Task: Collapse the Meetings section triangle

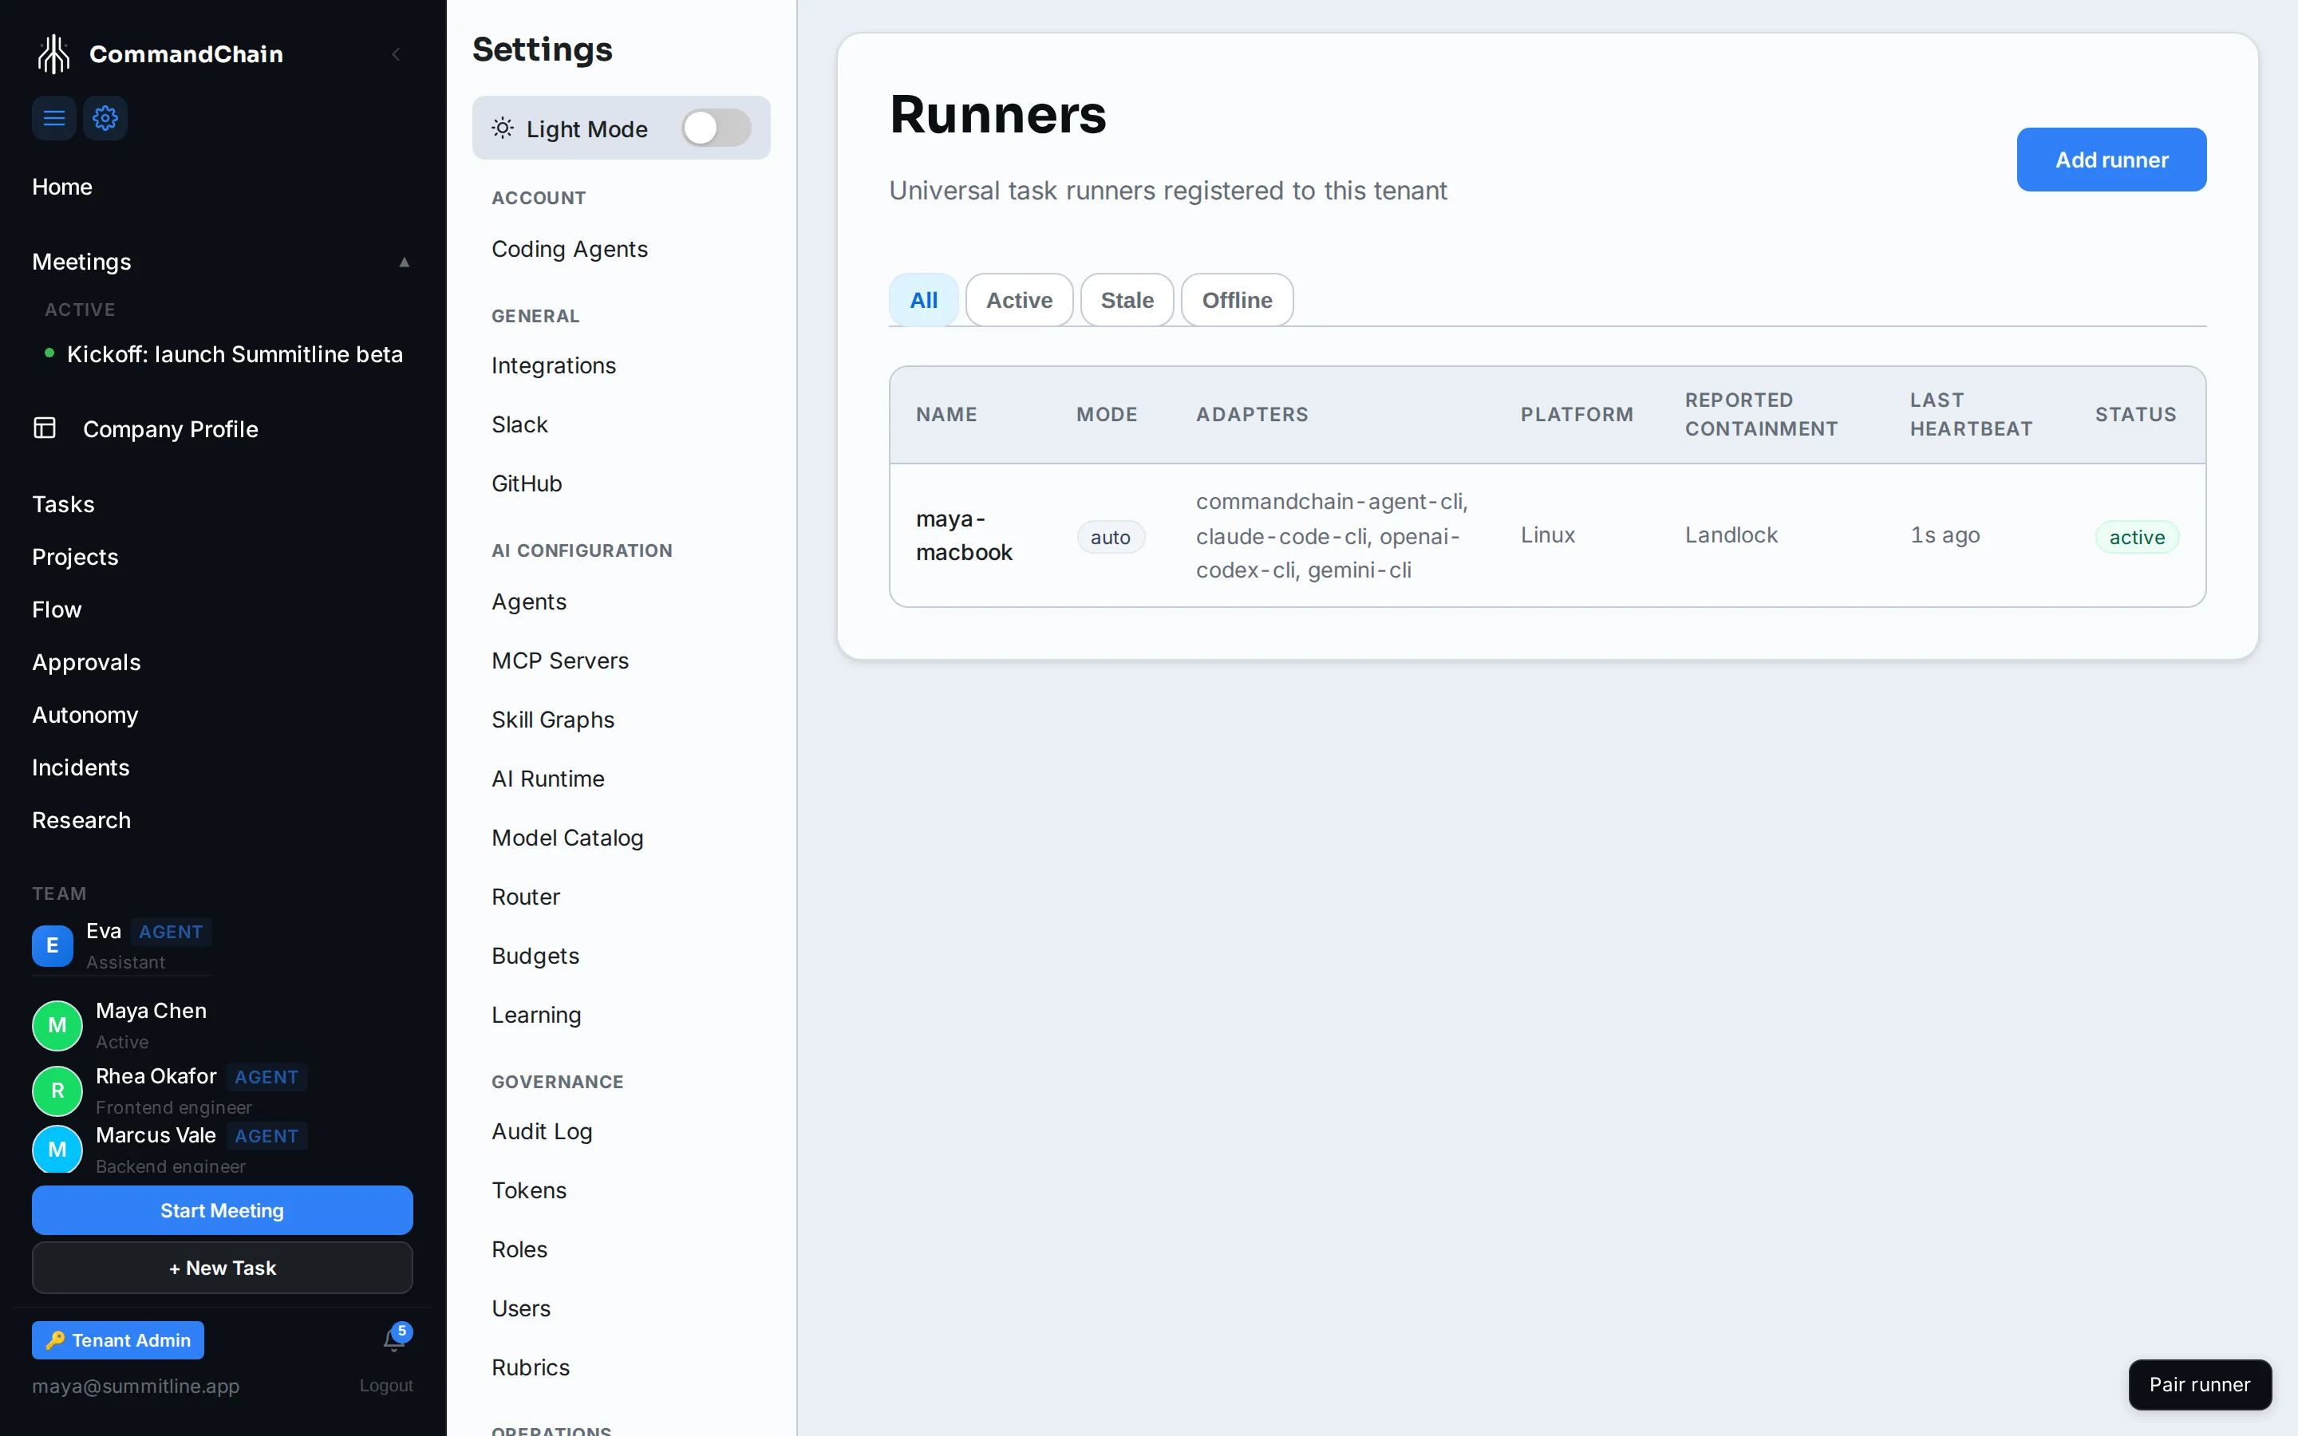Action: [405, 262]
